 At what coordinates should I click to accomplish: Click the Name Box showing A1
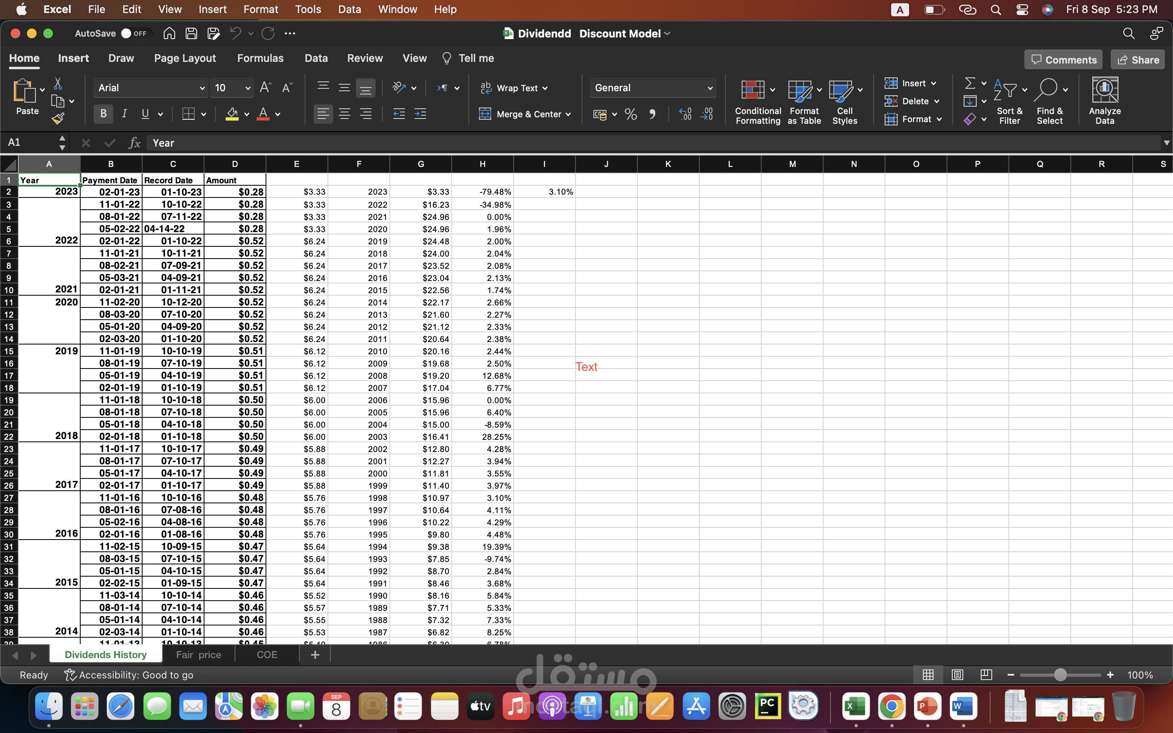(x=31, y=143)
